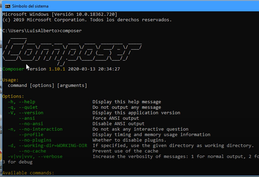The height and width of the screenshot is (177, 259).
Task: Click 'Force ANSI output' description
Action: (x=116, y=118)
